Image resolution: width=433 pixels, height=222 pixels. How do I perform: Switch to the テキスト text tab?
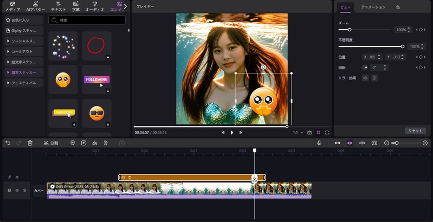tap(59, 6)
